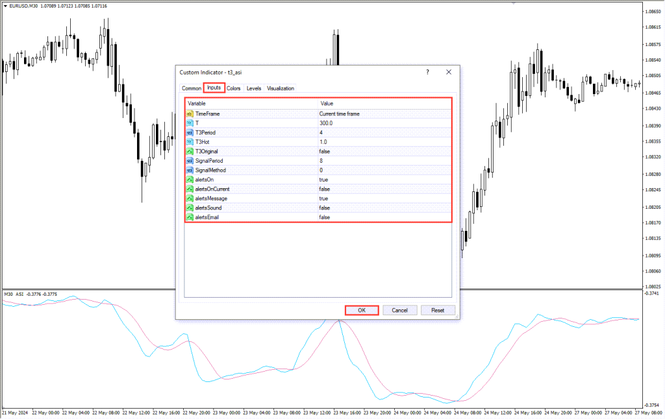This screenshot has height=419, width=665.
Task: Click the SignalPeriod variable name
Action: pyautogui.click(x=209, y=161)
